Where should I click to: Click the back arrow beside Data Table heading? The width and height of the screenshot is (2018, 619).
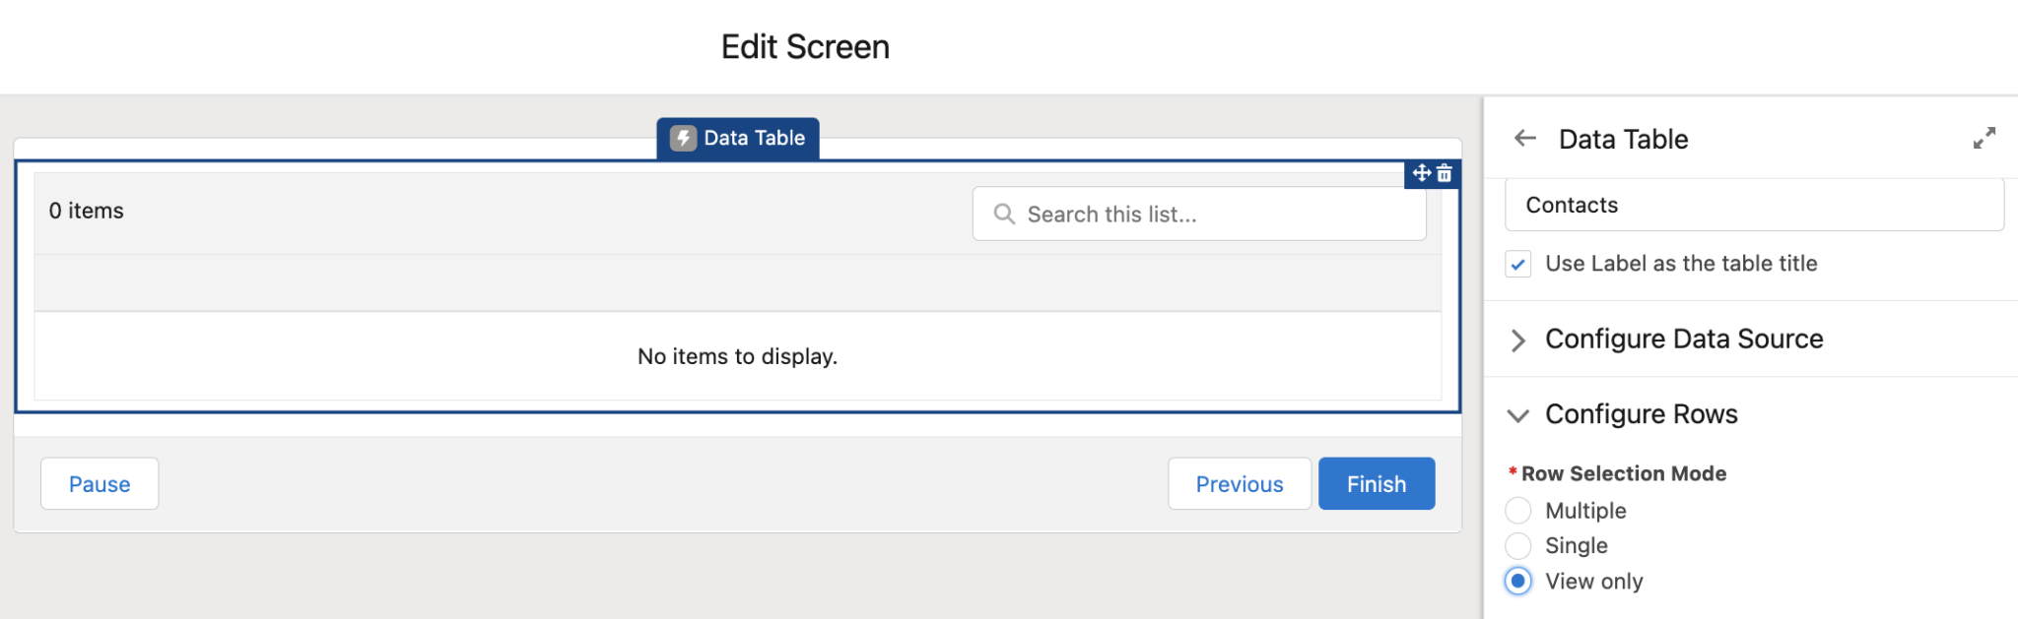pyautogui.click(x=1524, y=139)
